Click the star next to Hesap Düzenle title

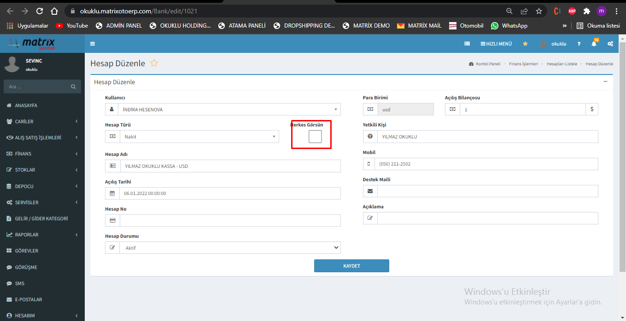point(154,63)
